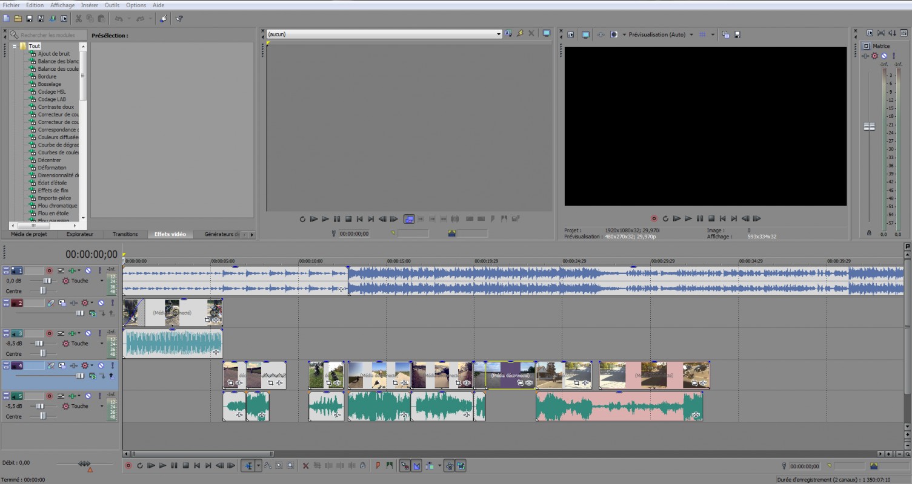Open automation settings dropdown on track 2

[x=93, y=302]
